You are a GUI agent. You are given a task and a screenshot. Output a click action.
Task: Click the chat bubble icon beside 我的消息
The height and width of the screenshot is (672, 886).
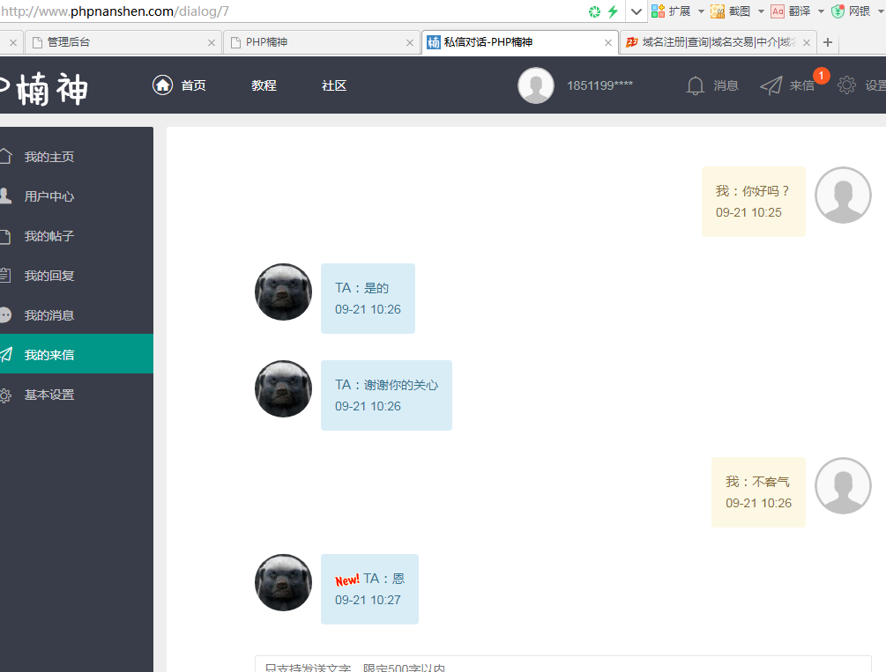click(5, 315)
